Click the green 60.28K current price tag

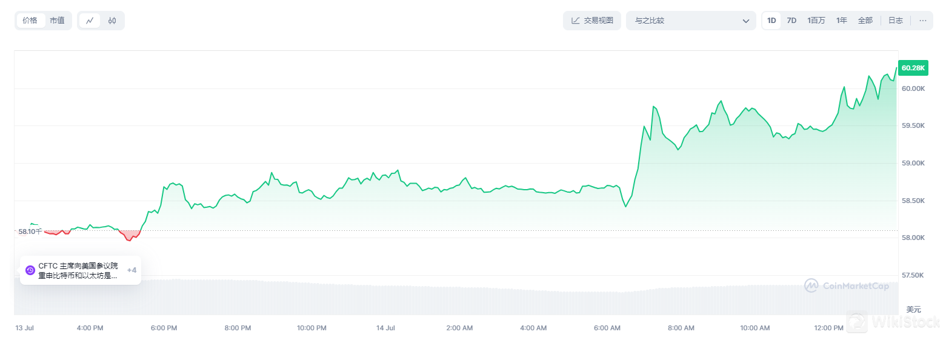(913, 68)
